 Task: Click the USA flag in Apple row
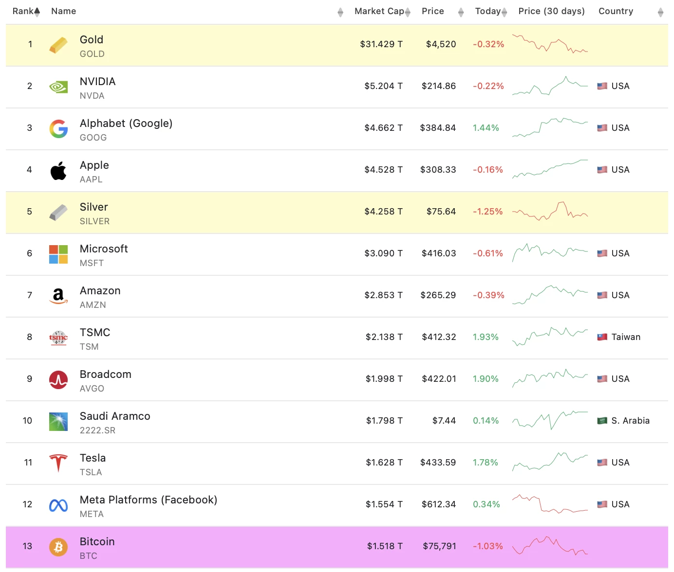pos(602,170)
